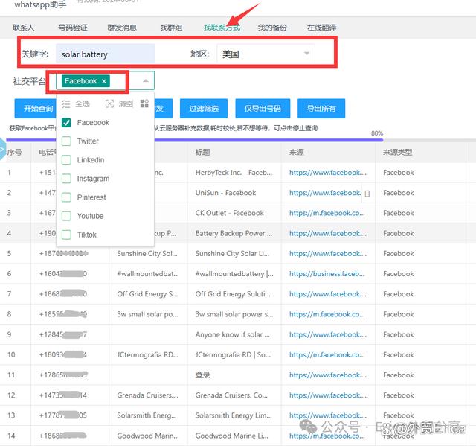Click the 仅导出号码 button
This screenshot has height=446, width=476.
pos(263,109)
